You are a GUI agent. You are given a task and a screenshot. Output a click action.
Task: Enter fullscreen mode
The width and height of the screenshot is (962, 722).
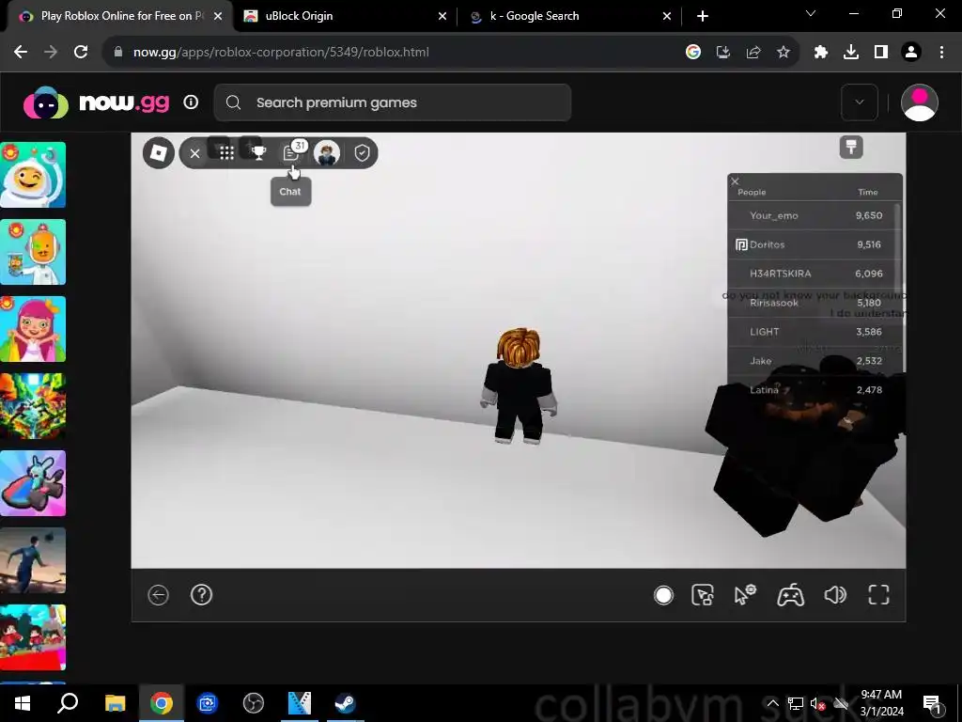coord(878,595)
